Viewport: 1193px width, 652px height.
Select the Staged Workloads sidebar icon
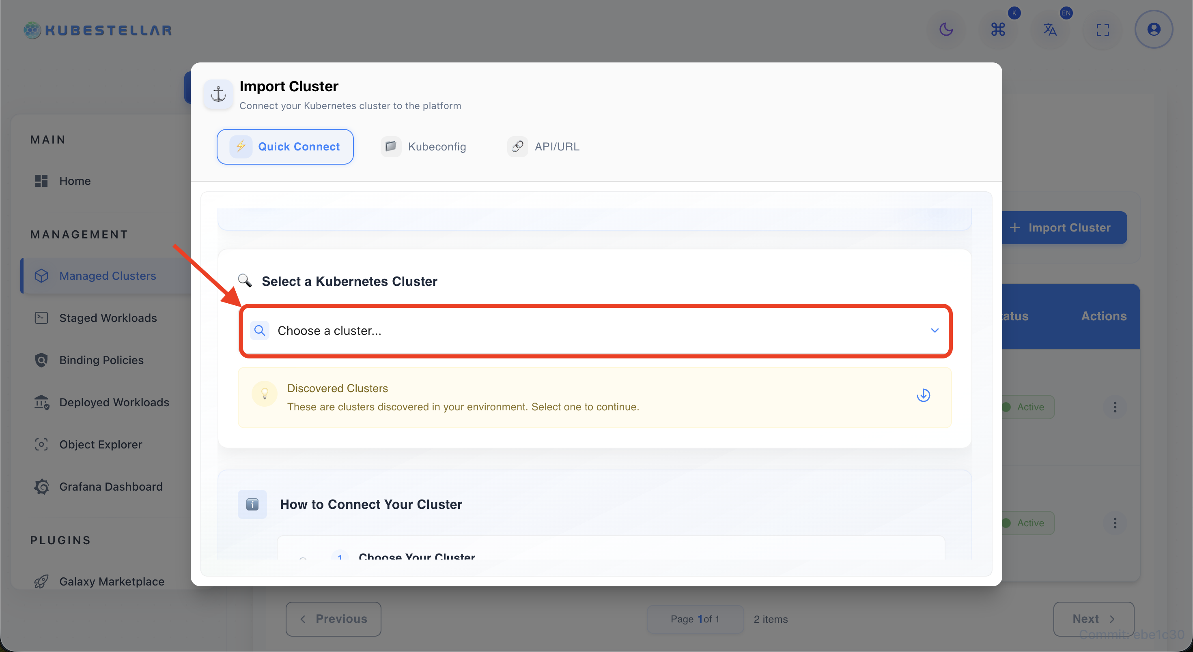click(41, 317)
